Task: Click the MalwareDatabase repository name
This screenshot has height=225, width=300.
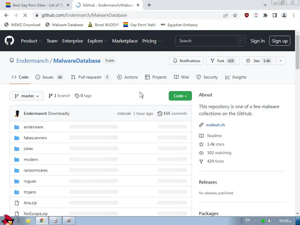Action: (x=77, y=61)
